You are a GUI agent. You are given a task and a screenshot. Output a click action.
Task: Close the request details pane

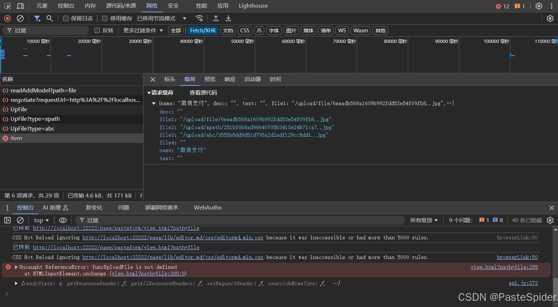click(153, 79)
